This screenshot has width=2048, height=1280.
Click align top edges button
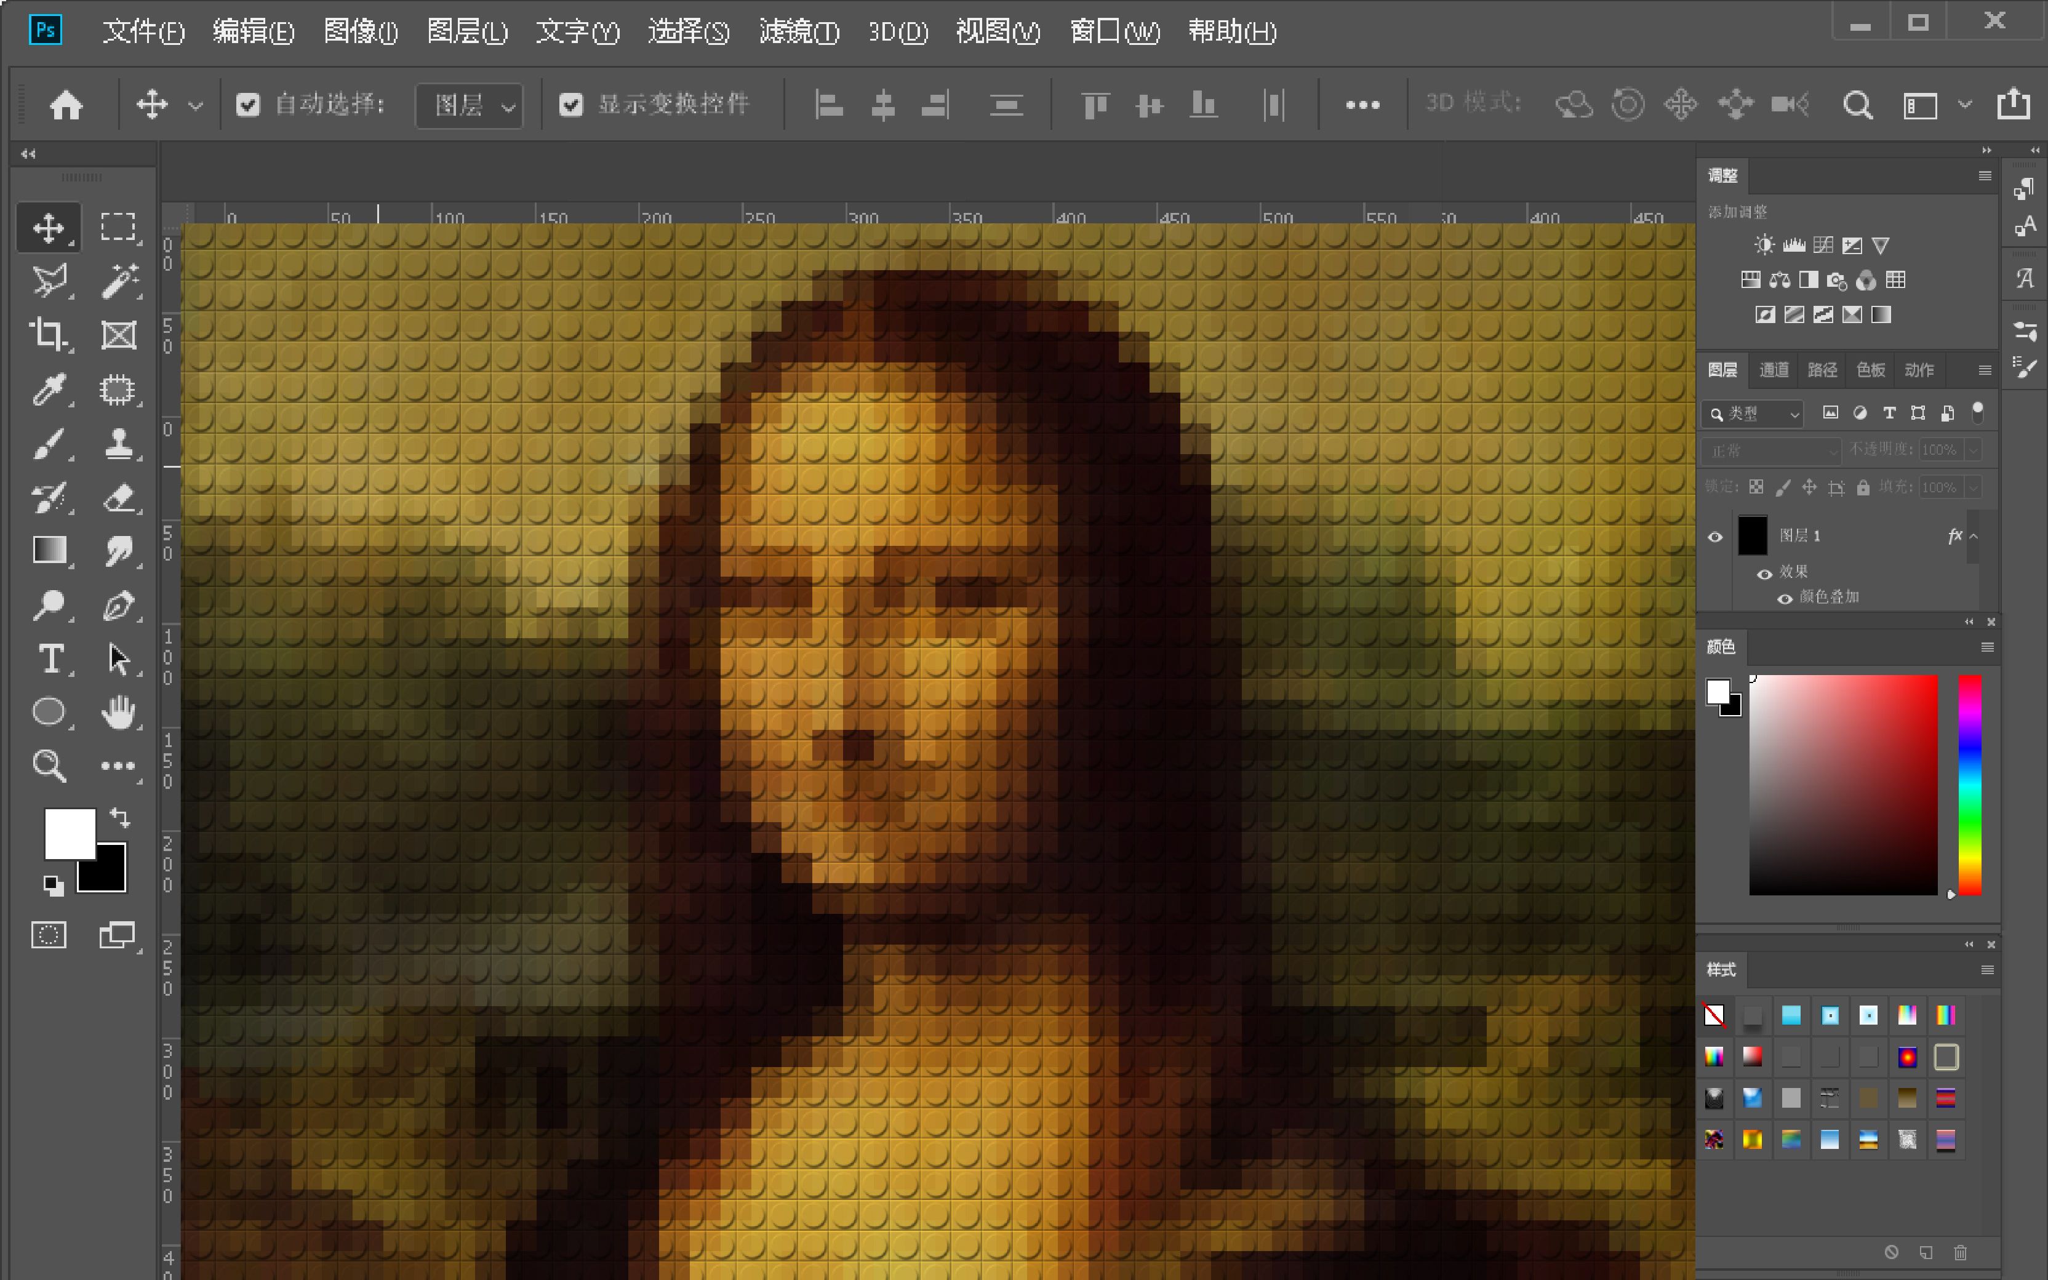click(x=1095, y=105)
